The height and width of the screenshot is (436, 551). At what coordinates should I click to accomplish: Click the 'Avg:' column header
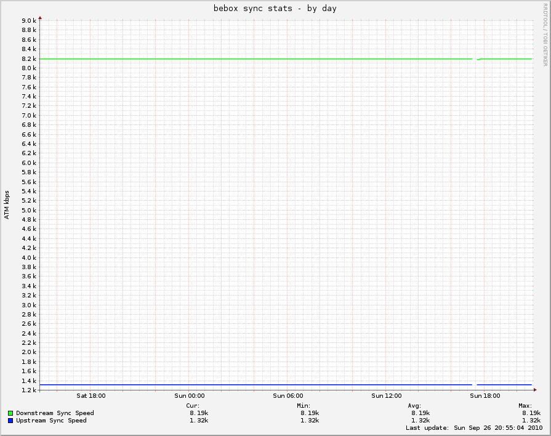pos(414,406)
